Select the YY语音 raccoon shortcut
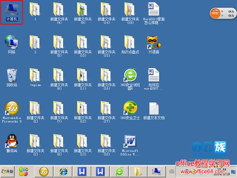 154,42
